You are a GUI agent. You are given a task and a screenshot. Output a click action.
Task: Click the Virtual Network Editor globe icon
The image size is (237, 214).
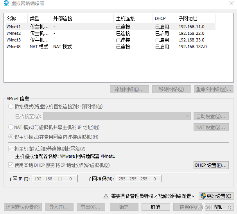click(6, 3)
